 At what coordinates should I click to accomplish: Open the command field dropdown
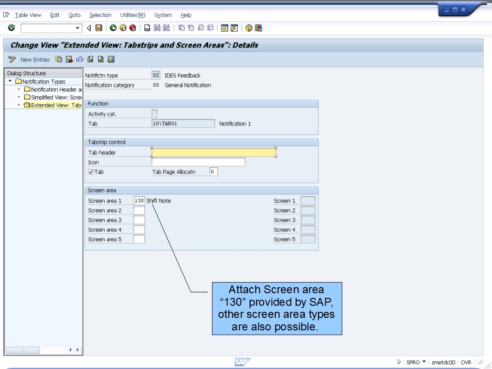[x=77, y=28]
